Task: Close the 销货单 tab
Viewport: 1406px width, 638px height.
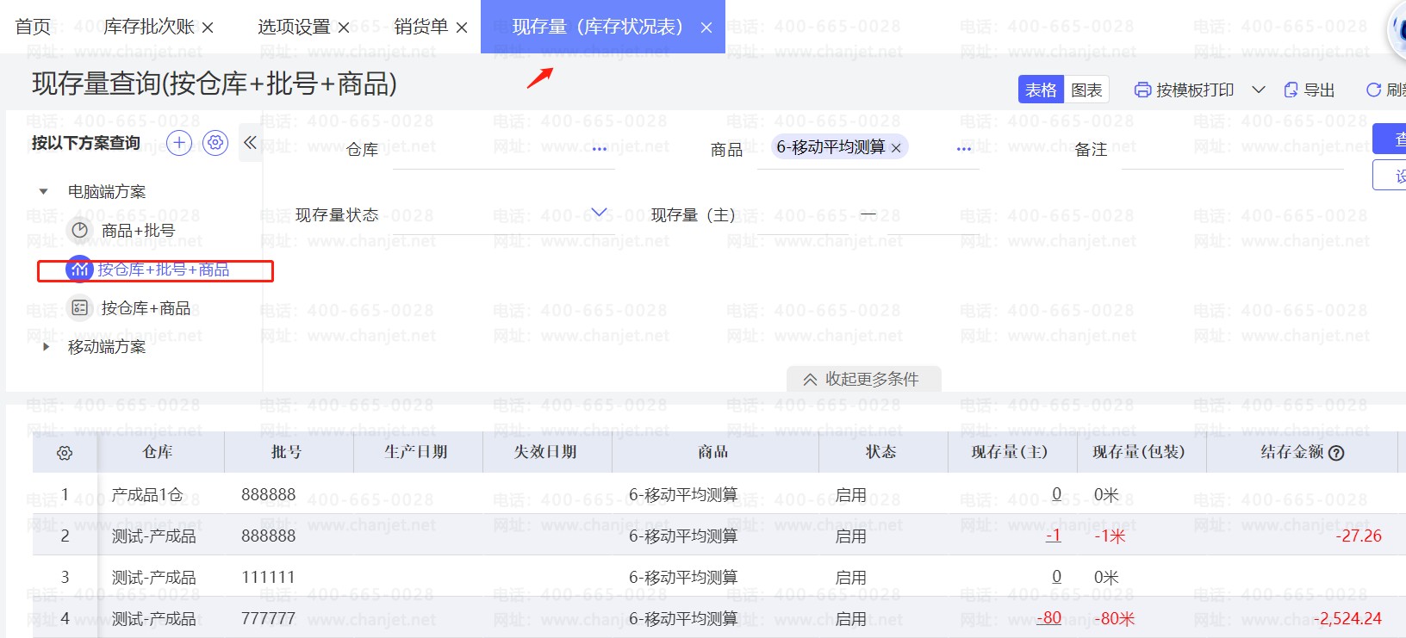Action: [462, 28]
